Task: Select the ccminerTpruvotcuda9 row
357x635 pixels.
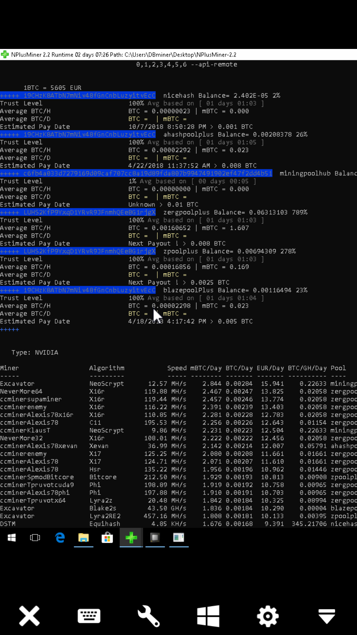Action: tap(178, 485)
